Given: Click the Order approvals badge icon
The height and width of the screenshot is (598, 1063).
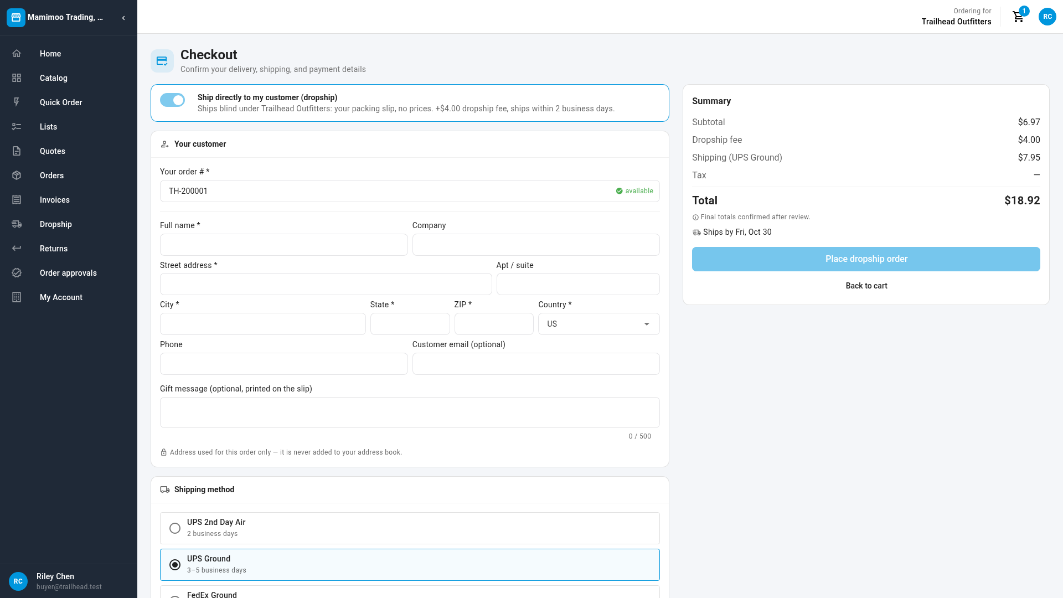Looking at the screenshot, I should point(17,273).
